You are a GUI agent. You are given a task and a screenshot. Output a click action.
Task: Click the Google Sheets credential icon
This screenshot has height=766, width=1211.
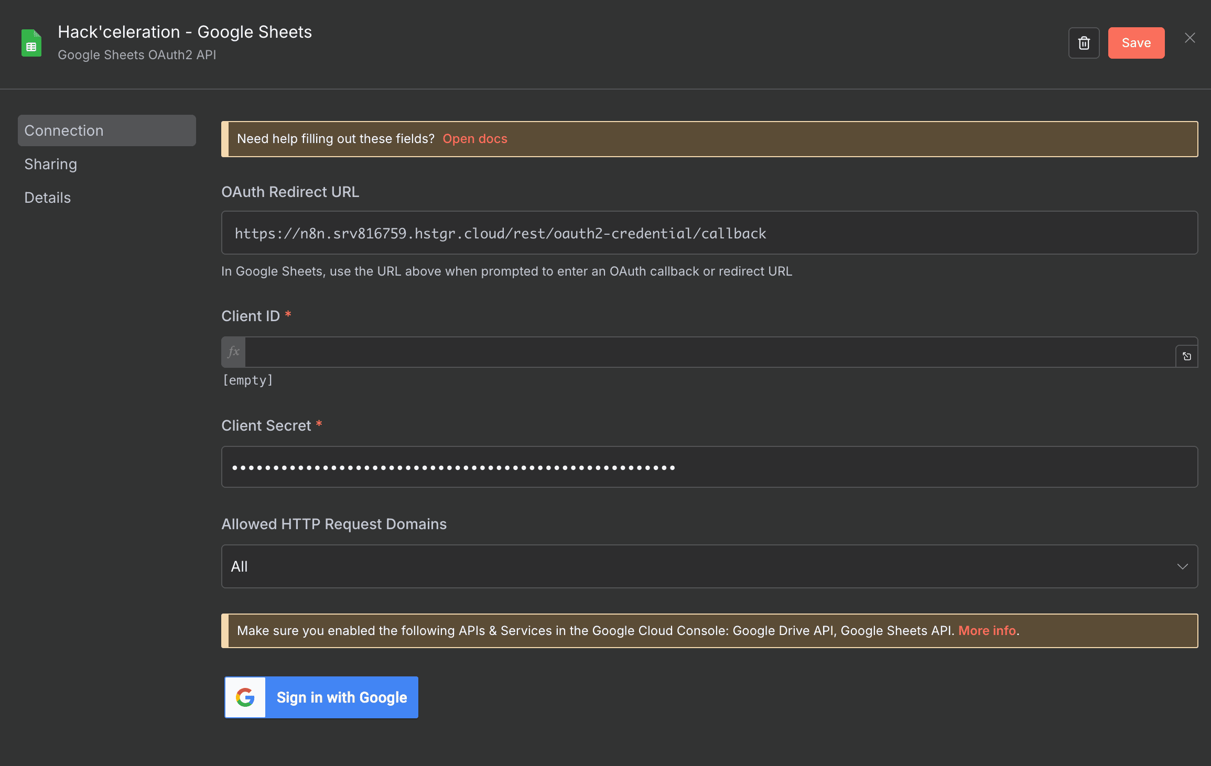pyautogui.click(x=31, y=42)
